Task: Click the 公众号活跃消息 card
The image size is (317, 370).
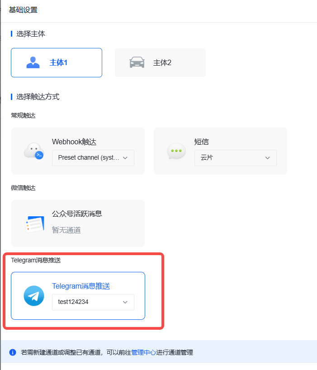Action: pyautogui.click(x=78, y=223)
